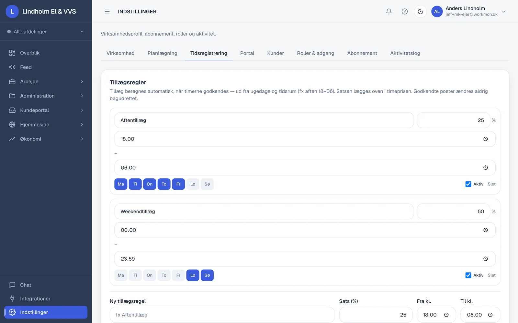Viewport: 518px width, 323px height.
Task: Switch to the Abonnement tab
Action: click(x=362, y=53)
